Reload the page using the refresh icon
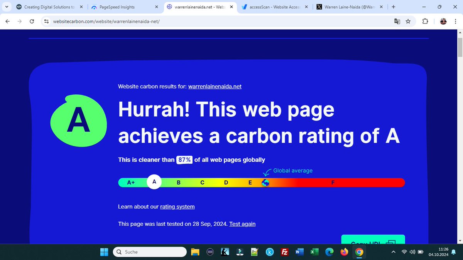Image resolution: width=463 pixels, height=260 pixels. coord(32,21)
